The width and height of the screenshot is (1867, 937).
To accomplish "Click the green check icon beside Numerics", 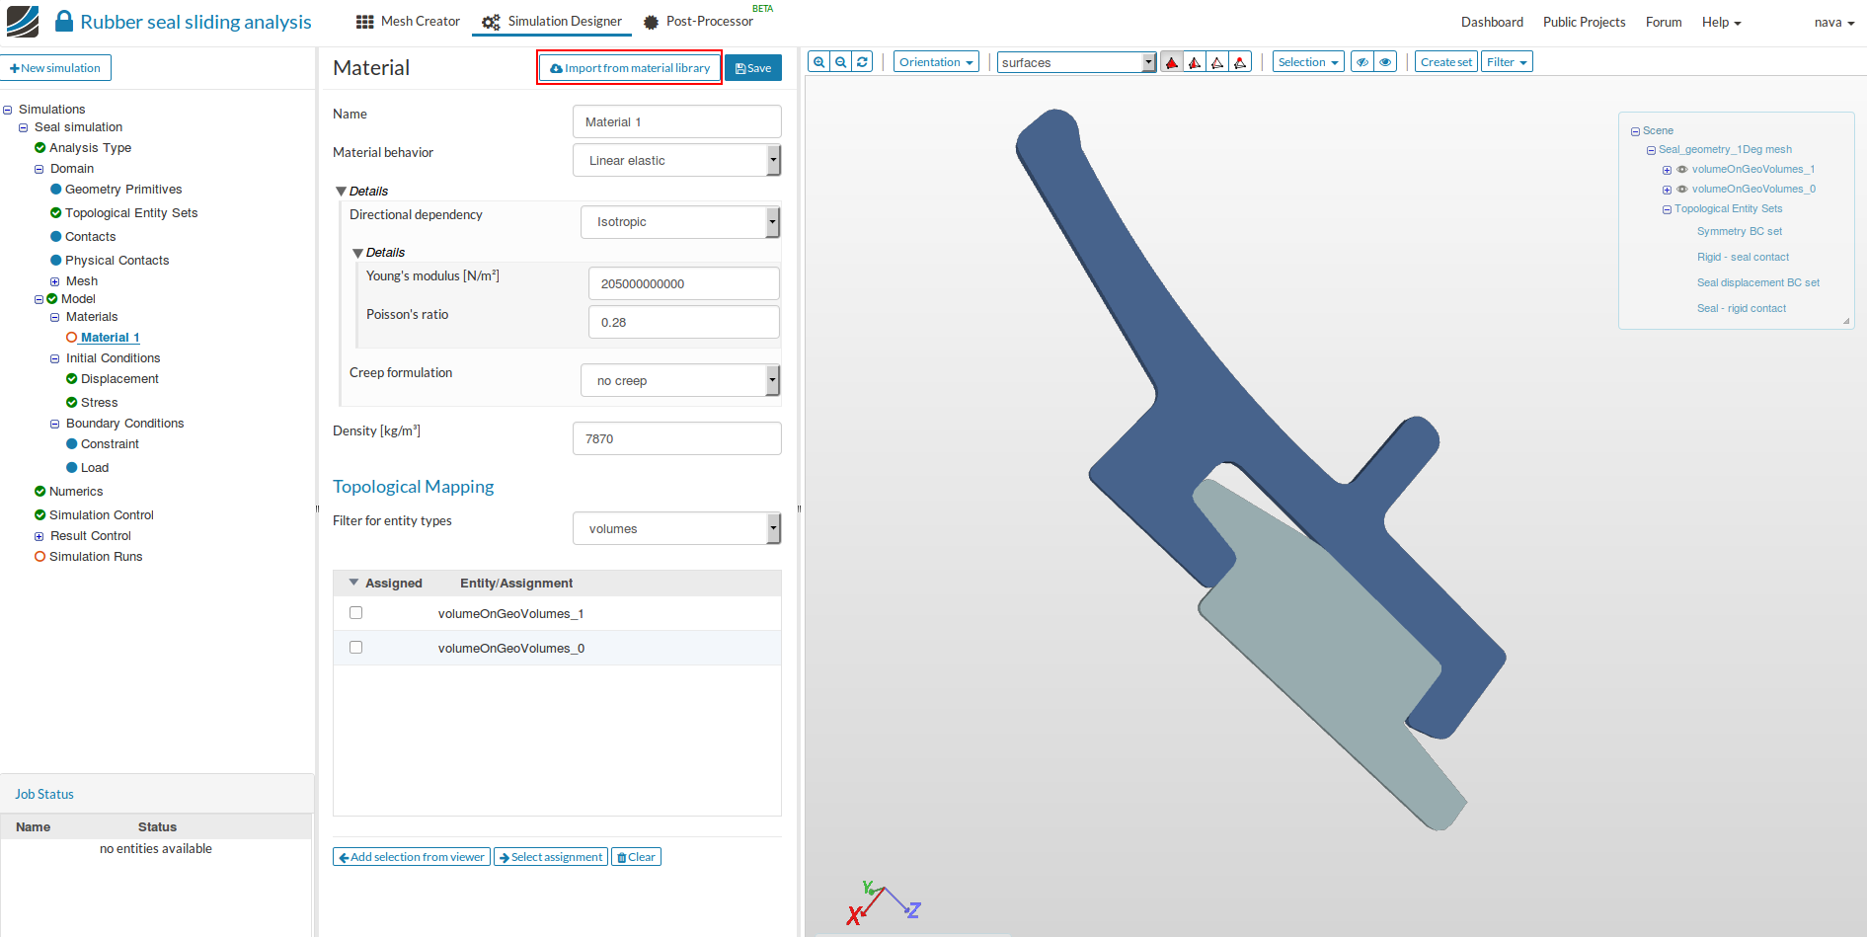I will coord(39,492).
